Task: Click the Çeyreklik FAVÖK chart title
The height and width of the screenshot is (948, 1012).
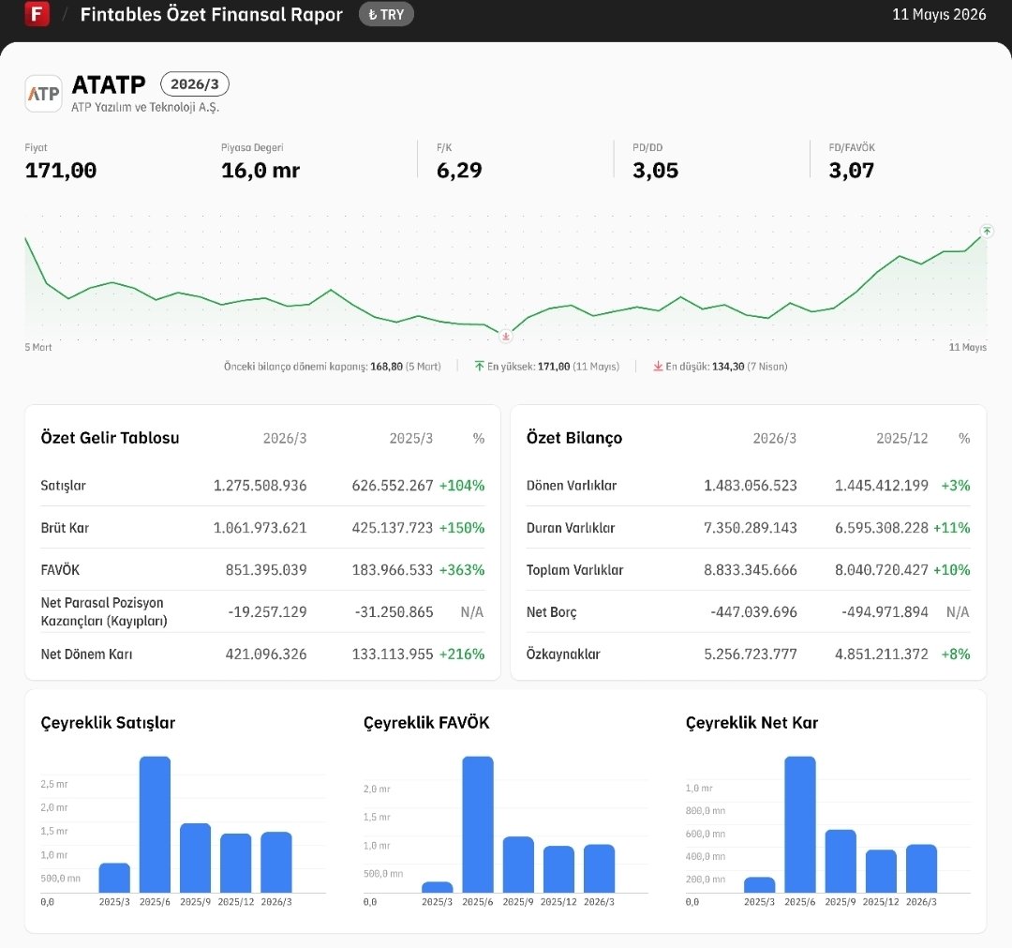Action: (x=426, y=723)
